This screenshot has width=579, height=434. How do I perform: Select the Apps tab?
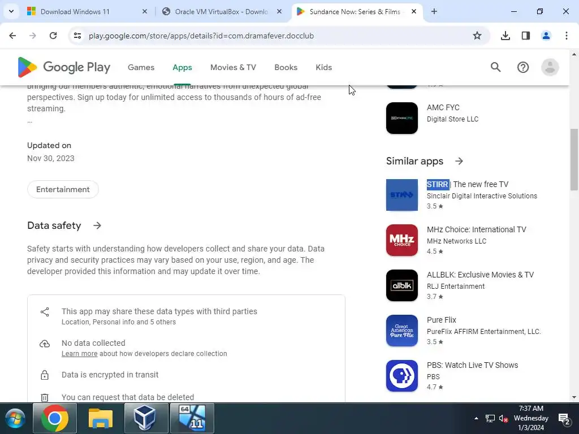click(x=183, y=67)
